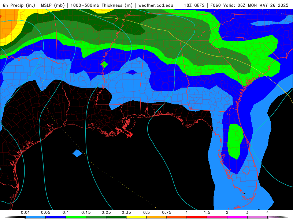Click the '0.5' legend value label
This screenshot has height=219, width=293.
pos(146,212)
